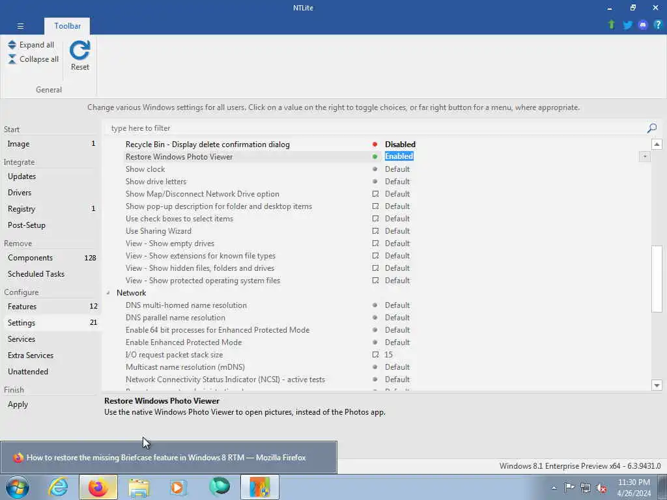Click the Disabled value for Recycle Bin
The height and width of the screenshot is (500, 667).
tap(400, 144)
